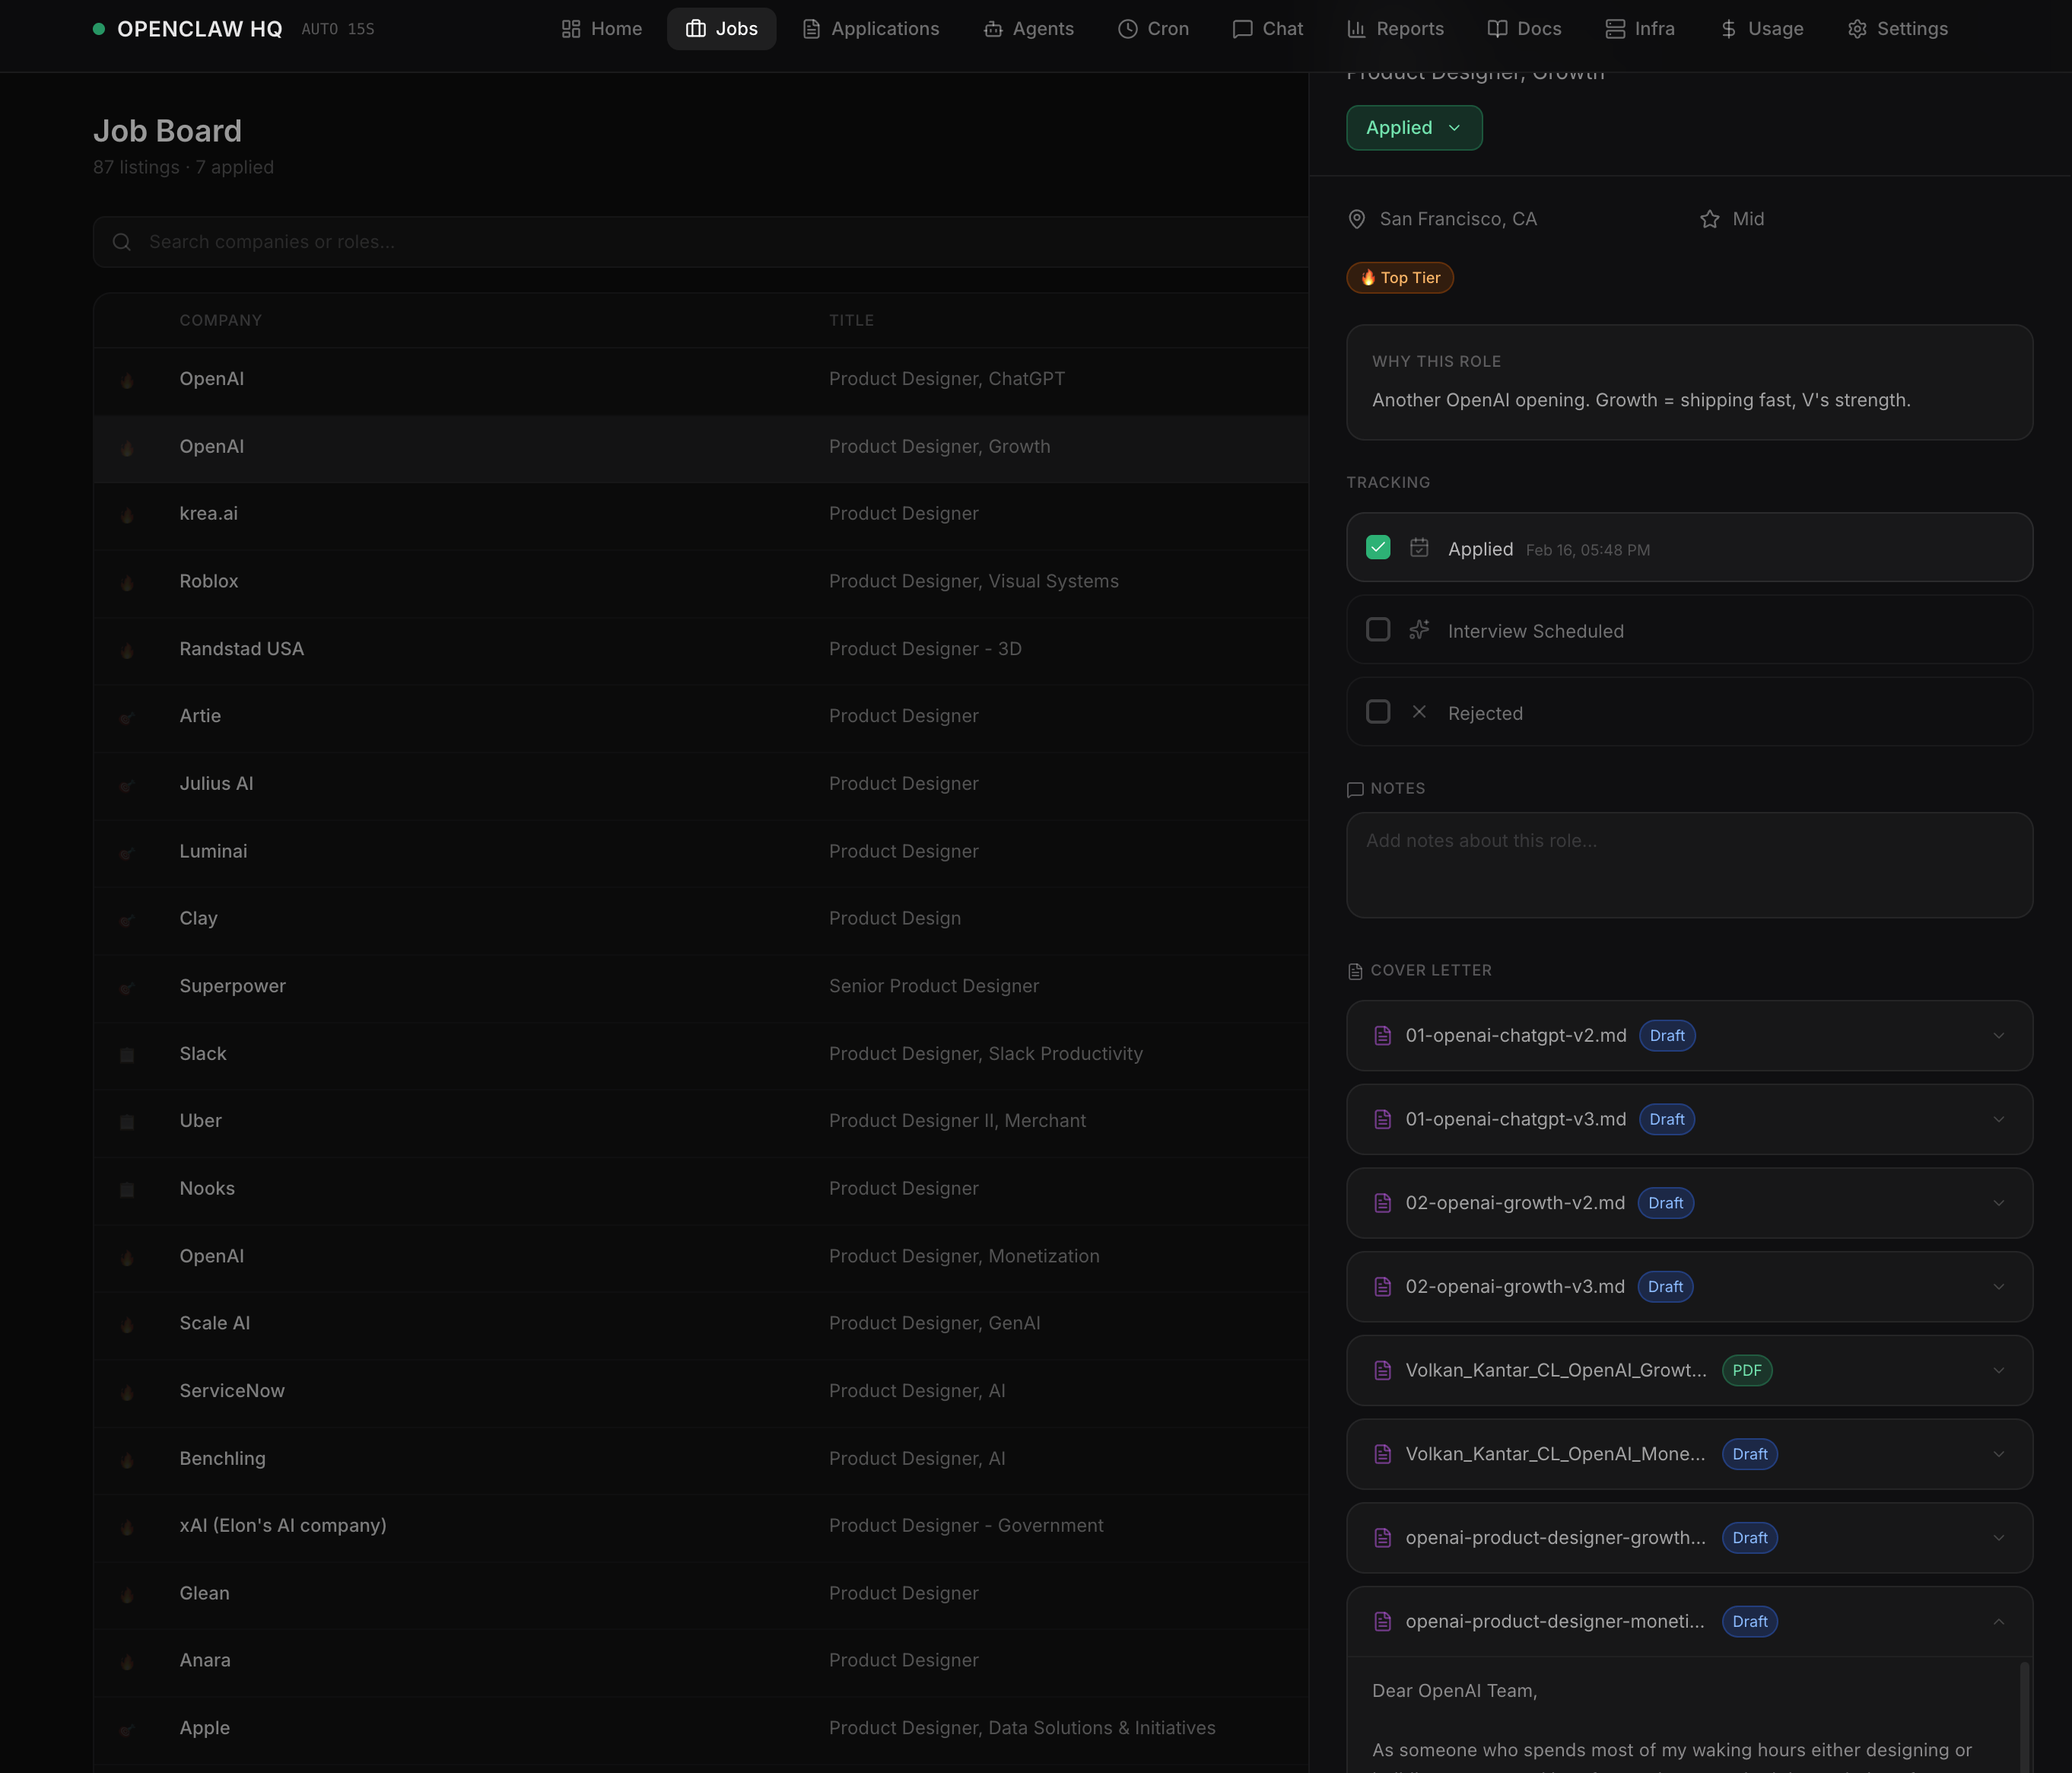Image resolution: width=2072 pixels, height=1773 pixels.
Task: Check the Rejected tracking checkbox
Action: tap(1378, 711)
